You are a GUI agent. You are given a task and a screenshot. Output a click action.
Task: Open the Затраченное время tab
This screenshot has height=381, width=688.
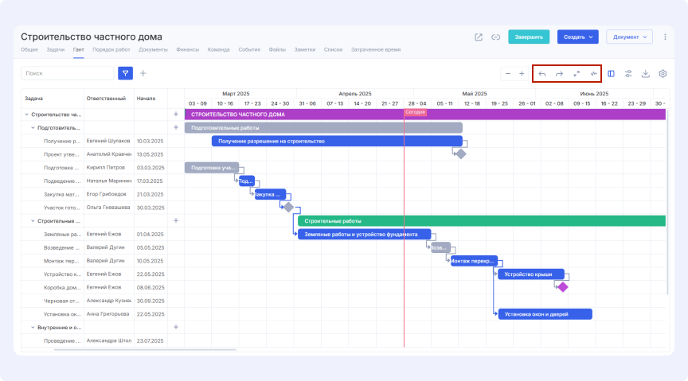376,49
